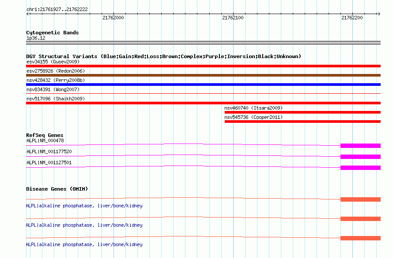This screenshot has width=393, height=258.
Task: Click the nsv428432 (Perry2008b) label
Action: click(56, 80)
